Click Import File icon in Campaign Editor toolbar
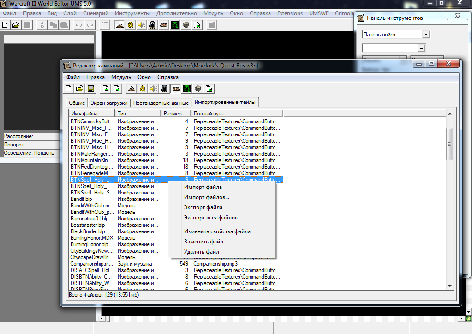 [105, 89]
